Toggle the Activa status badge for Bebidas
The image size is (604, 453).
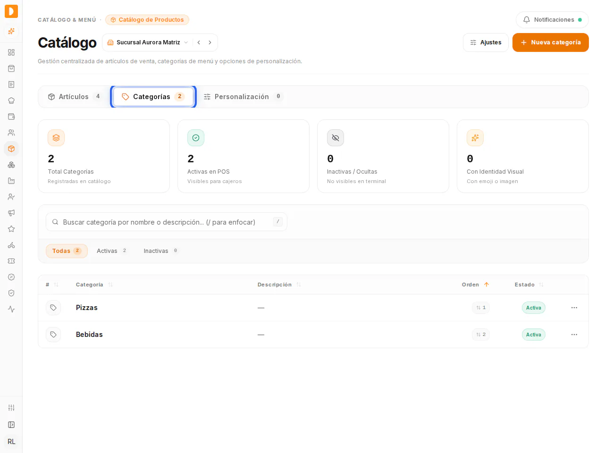pyautogui.click(x=534, y=335)
